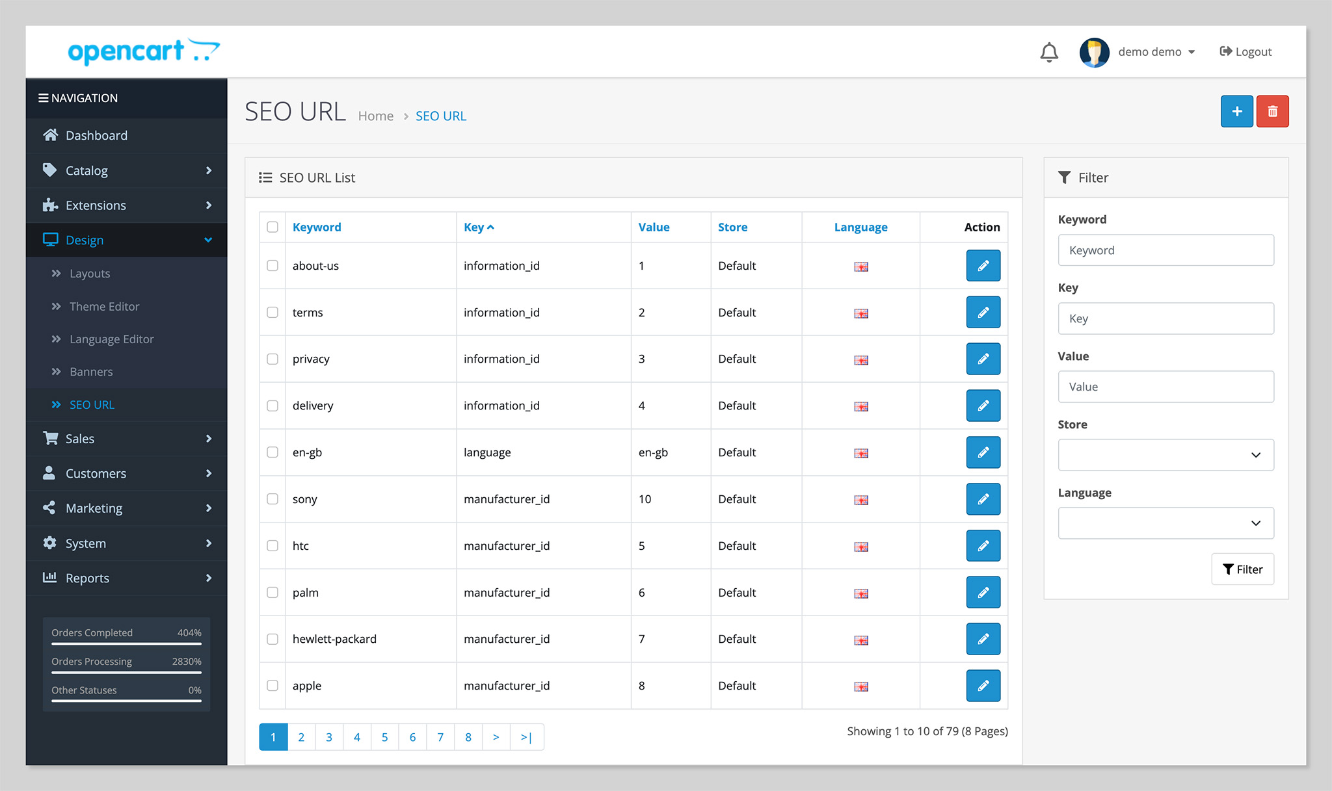Open the Language Editor submenu item
This screenshot has width=1332, height=791.
click(111, 339)
